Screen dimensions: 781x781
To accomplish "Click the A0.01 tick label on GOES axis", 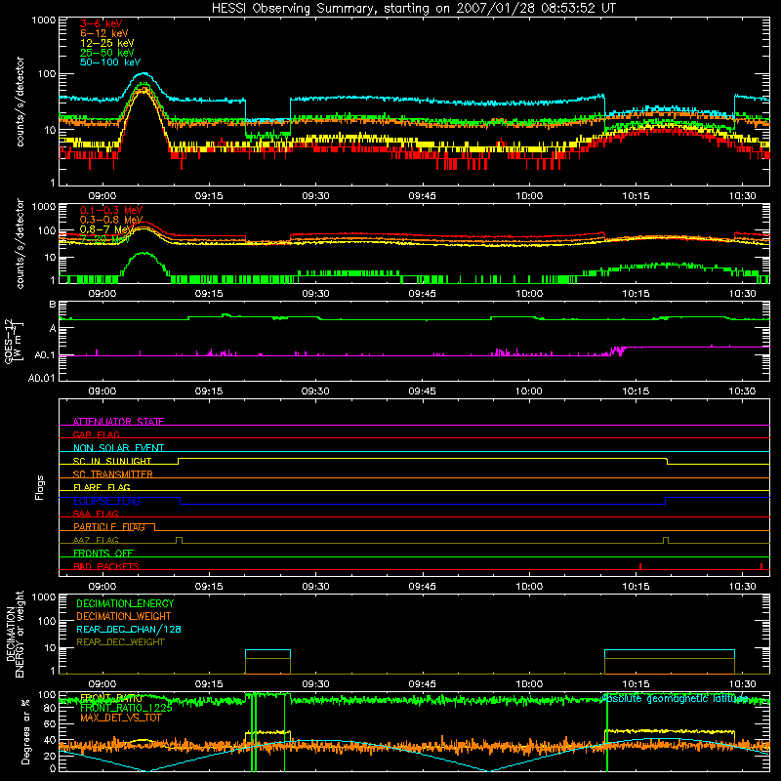I will pyautogui.click(x=42, y=378).
